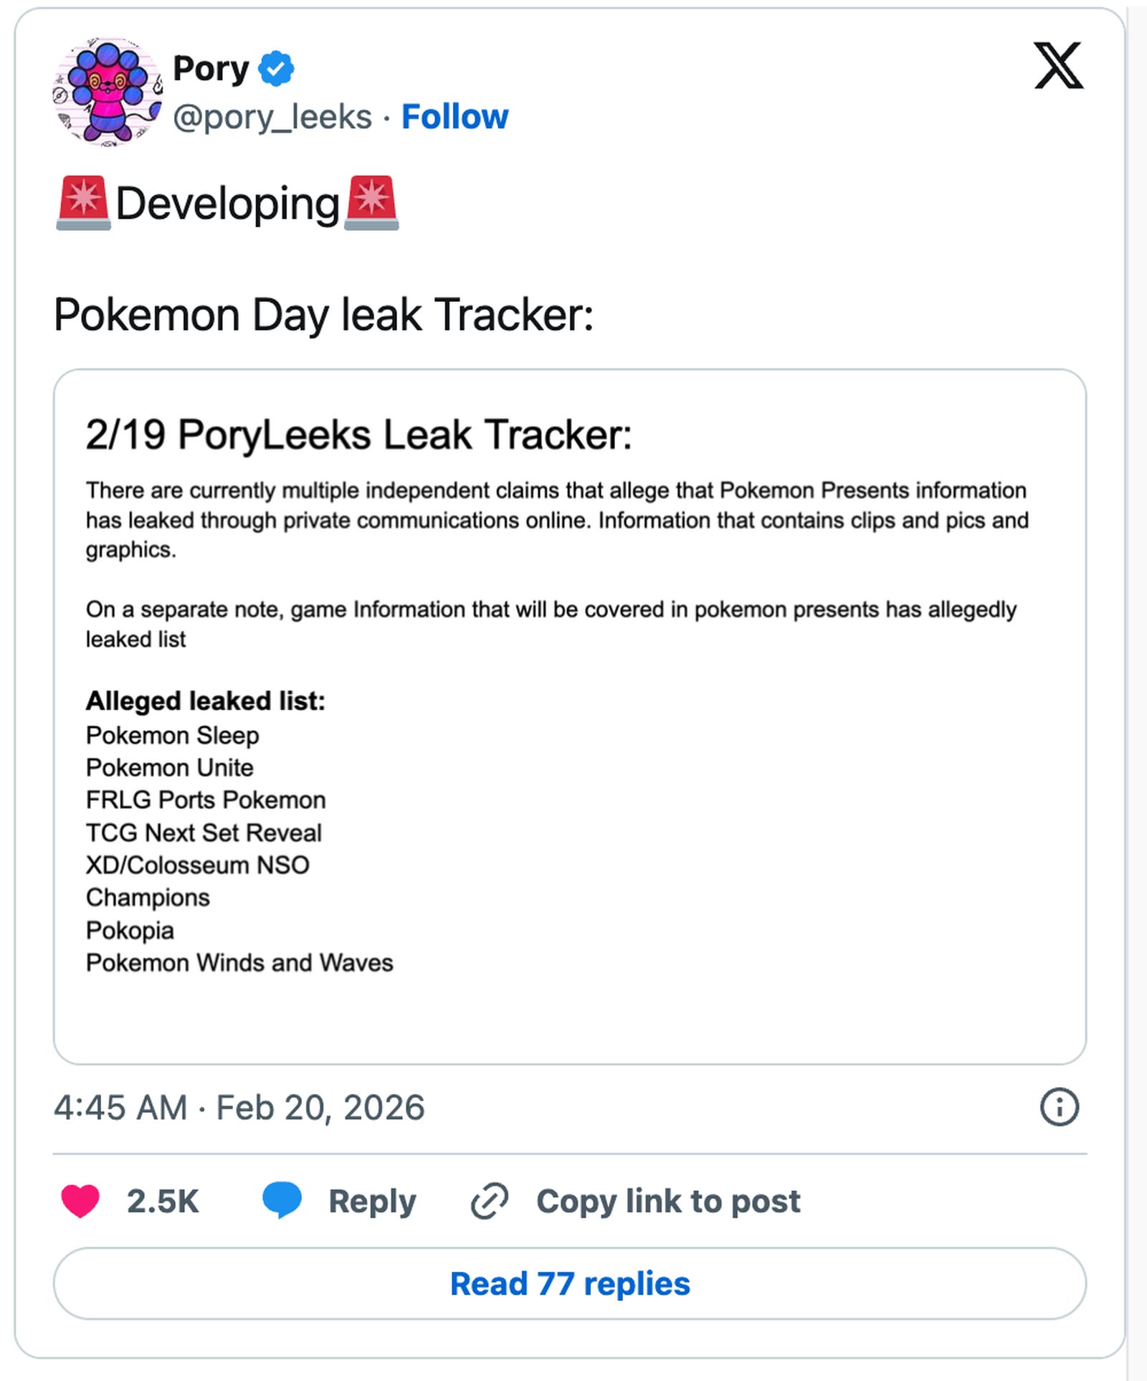Click the 2.5K likes count
This screenshot has width=1147, height=1381.
click(163, 1201)
